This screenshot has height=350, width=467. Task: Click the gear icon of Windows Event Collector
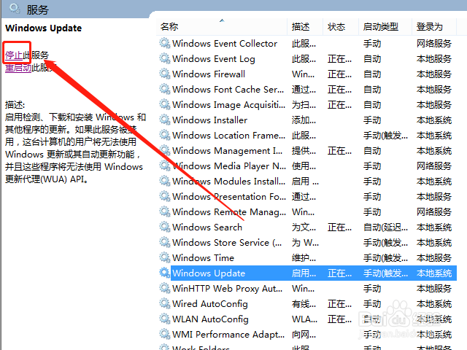(x=165, y=43)
